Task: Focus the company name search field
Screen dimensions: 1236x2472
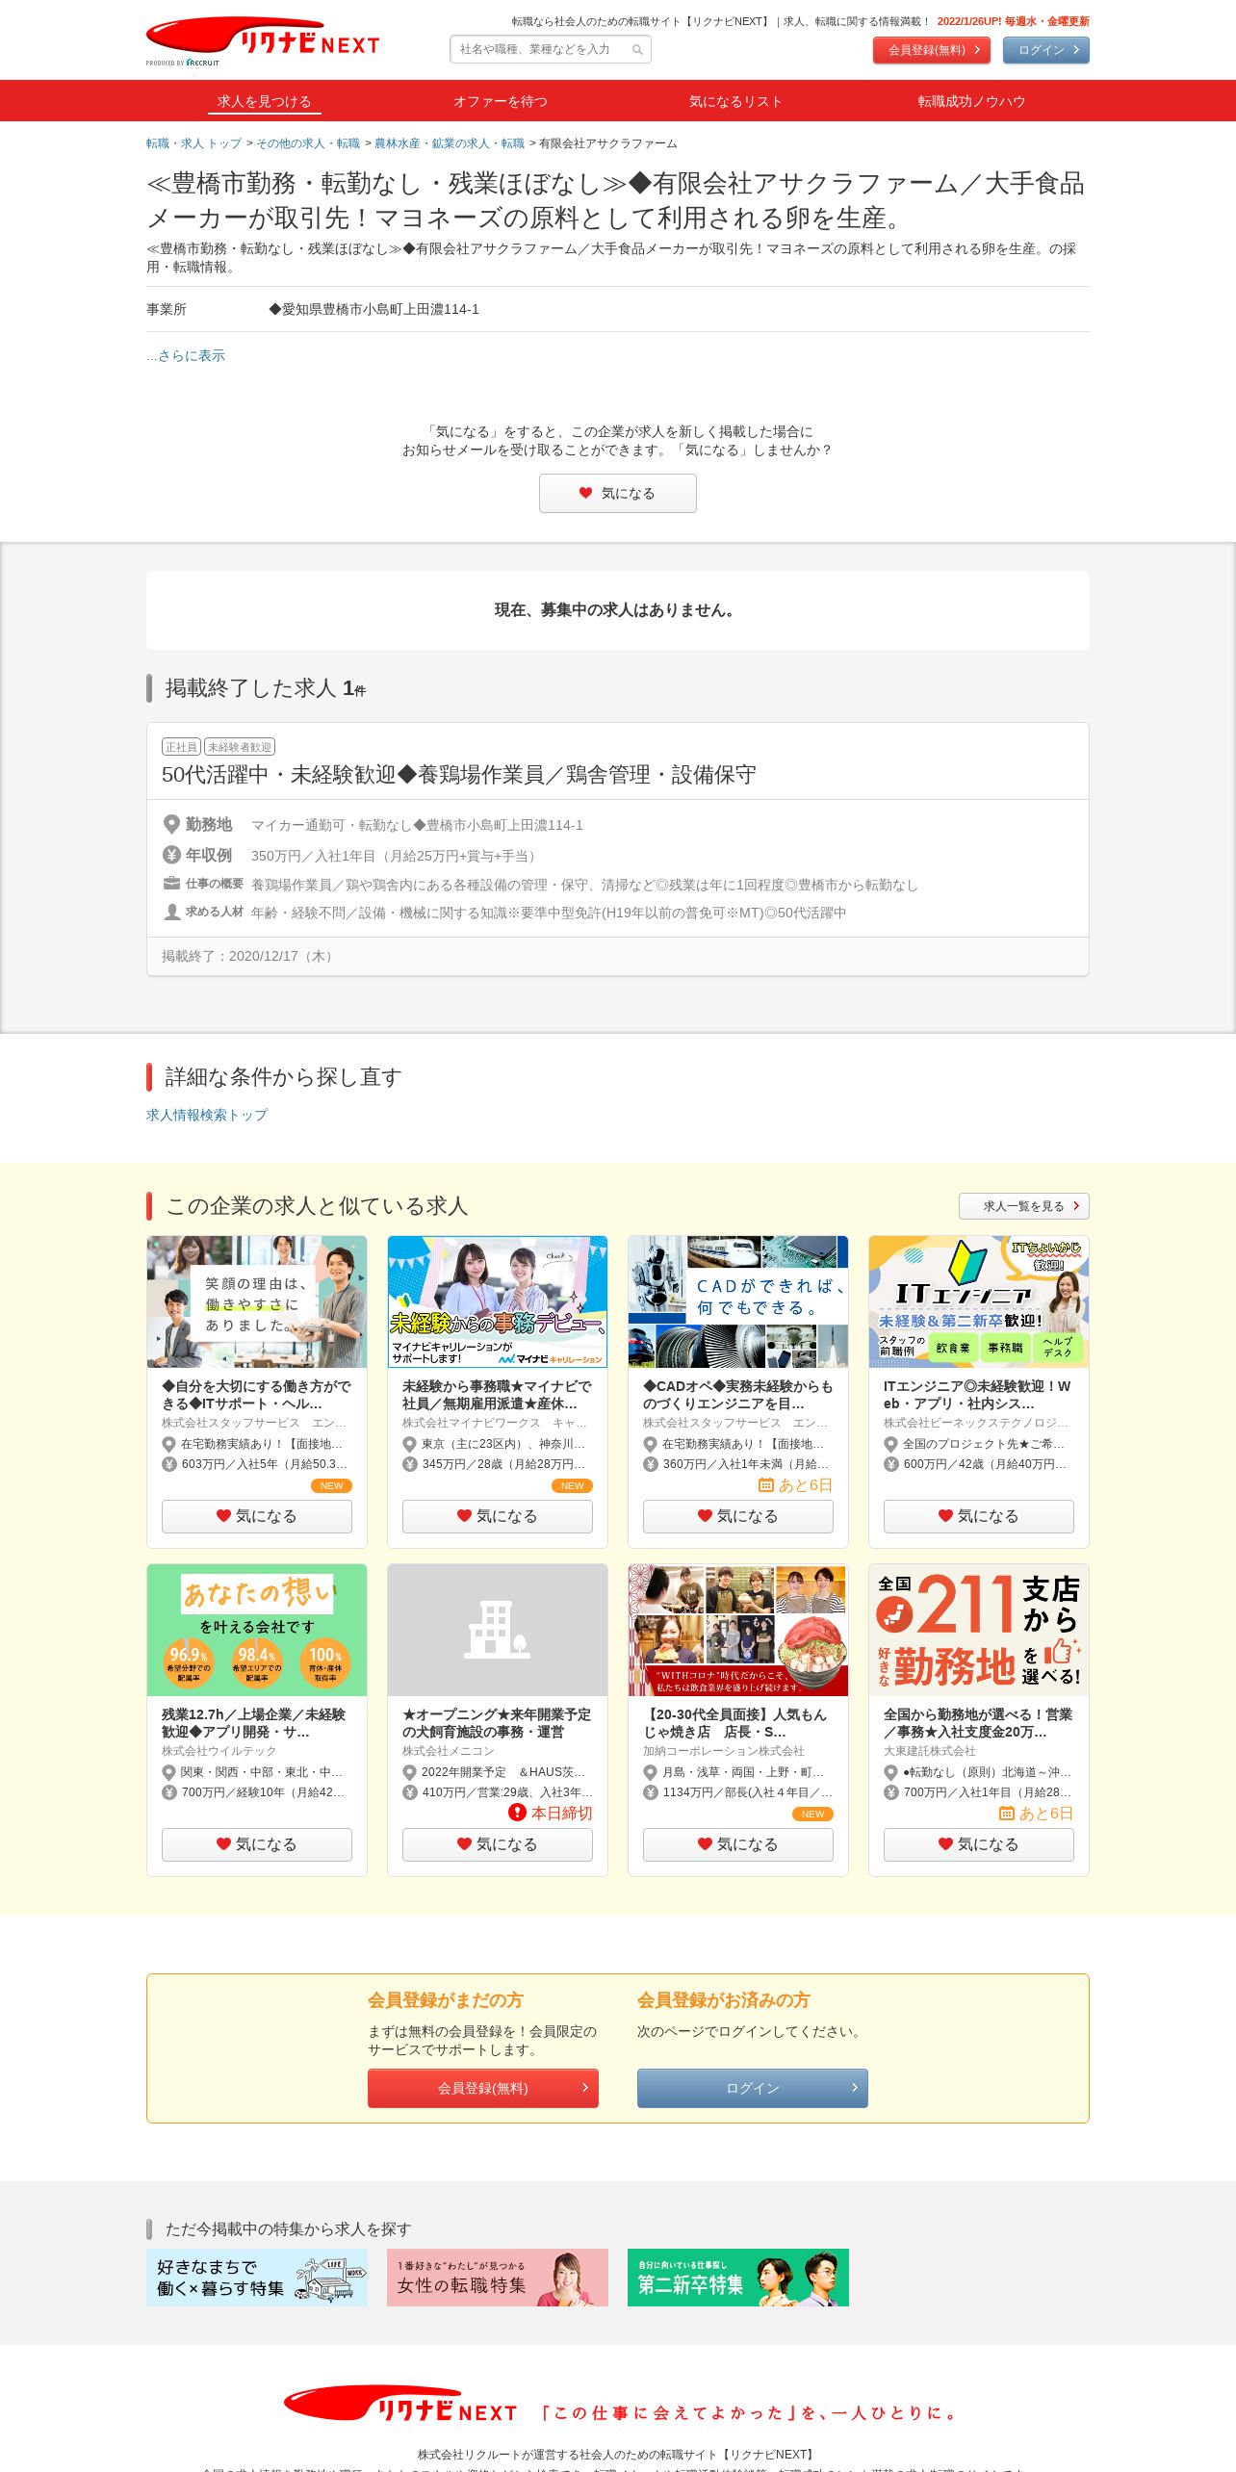Action: tap(550, 49)
